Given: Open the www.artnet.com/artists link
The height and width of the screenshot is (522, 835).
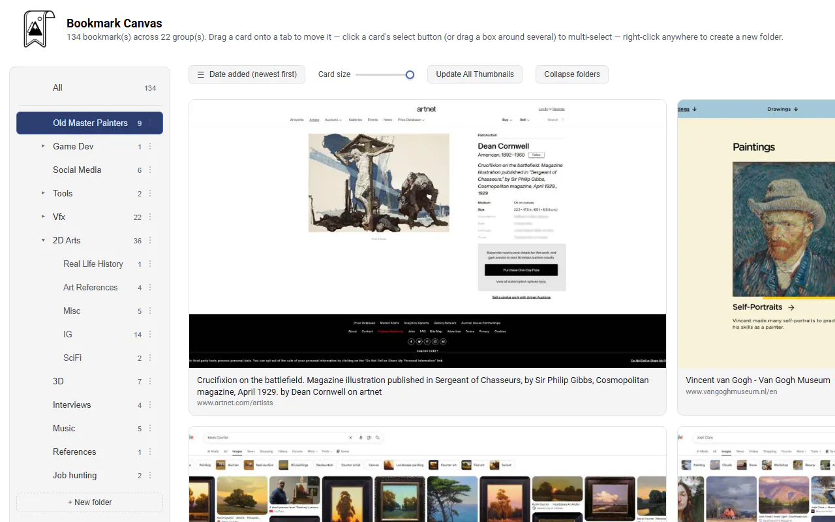Looking at the screenshot, I should coord(235,403).
